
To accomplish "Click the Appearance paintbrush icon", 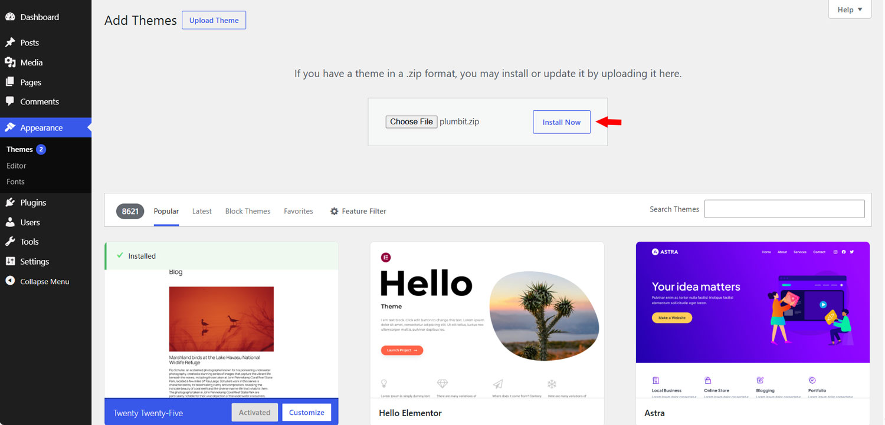I will tap(10, 127).
